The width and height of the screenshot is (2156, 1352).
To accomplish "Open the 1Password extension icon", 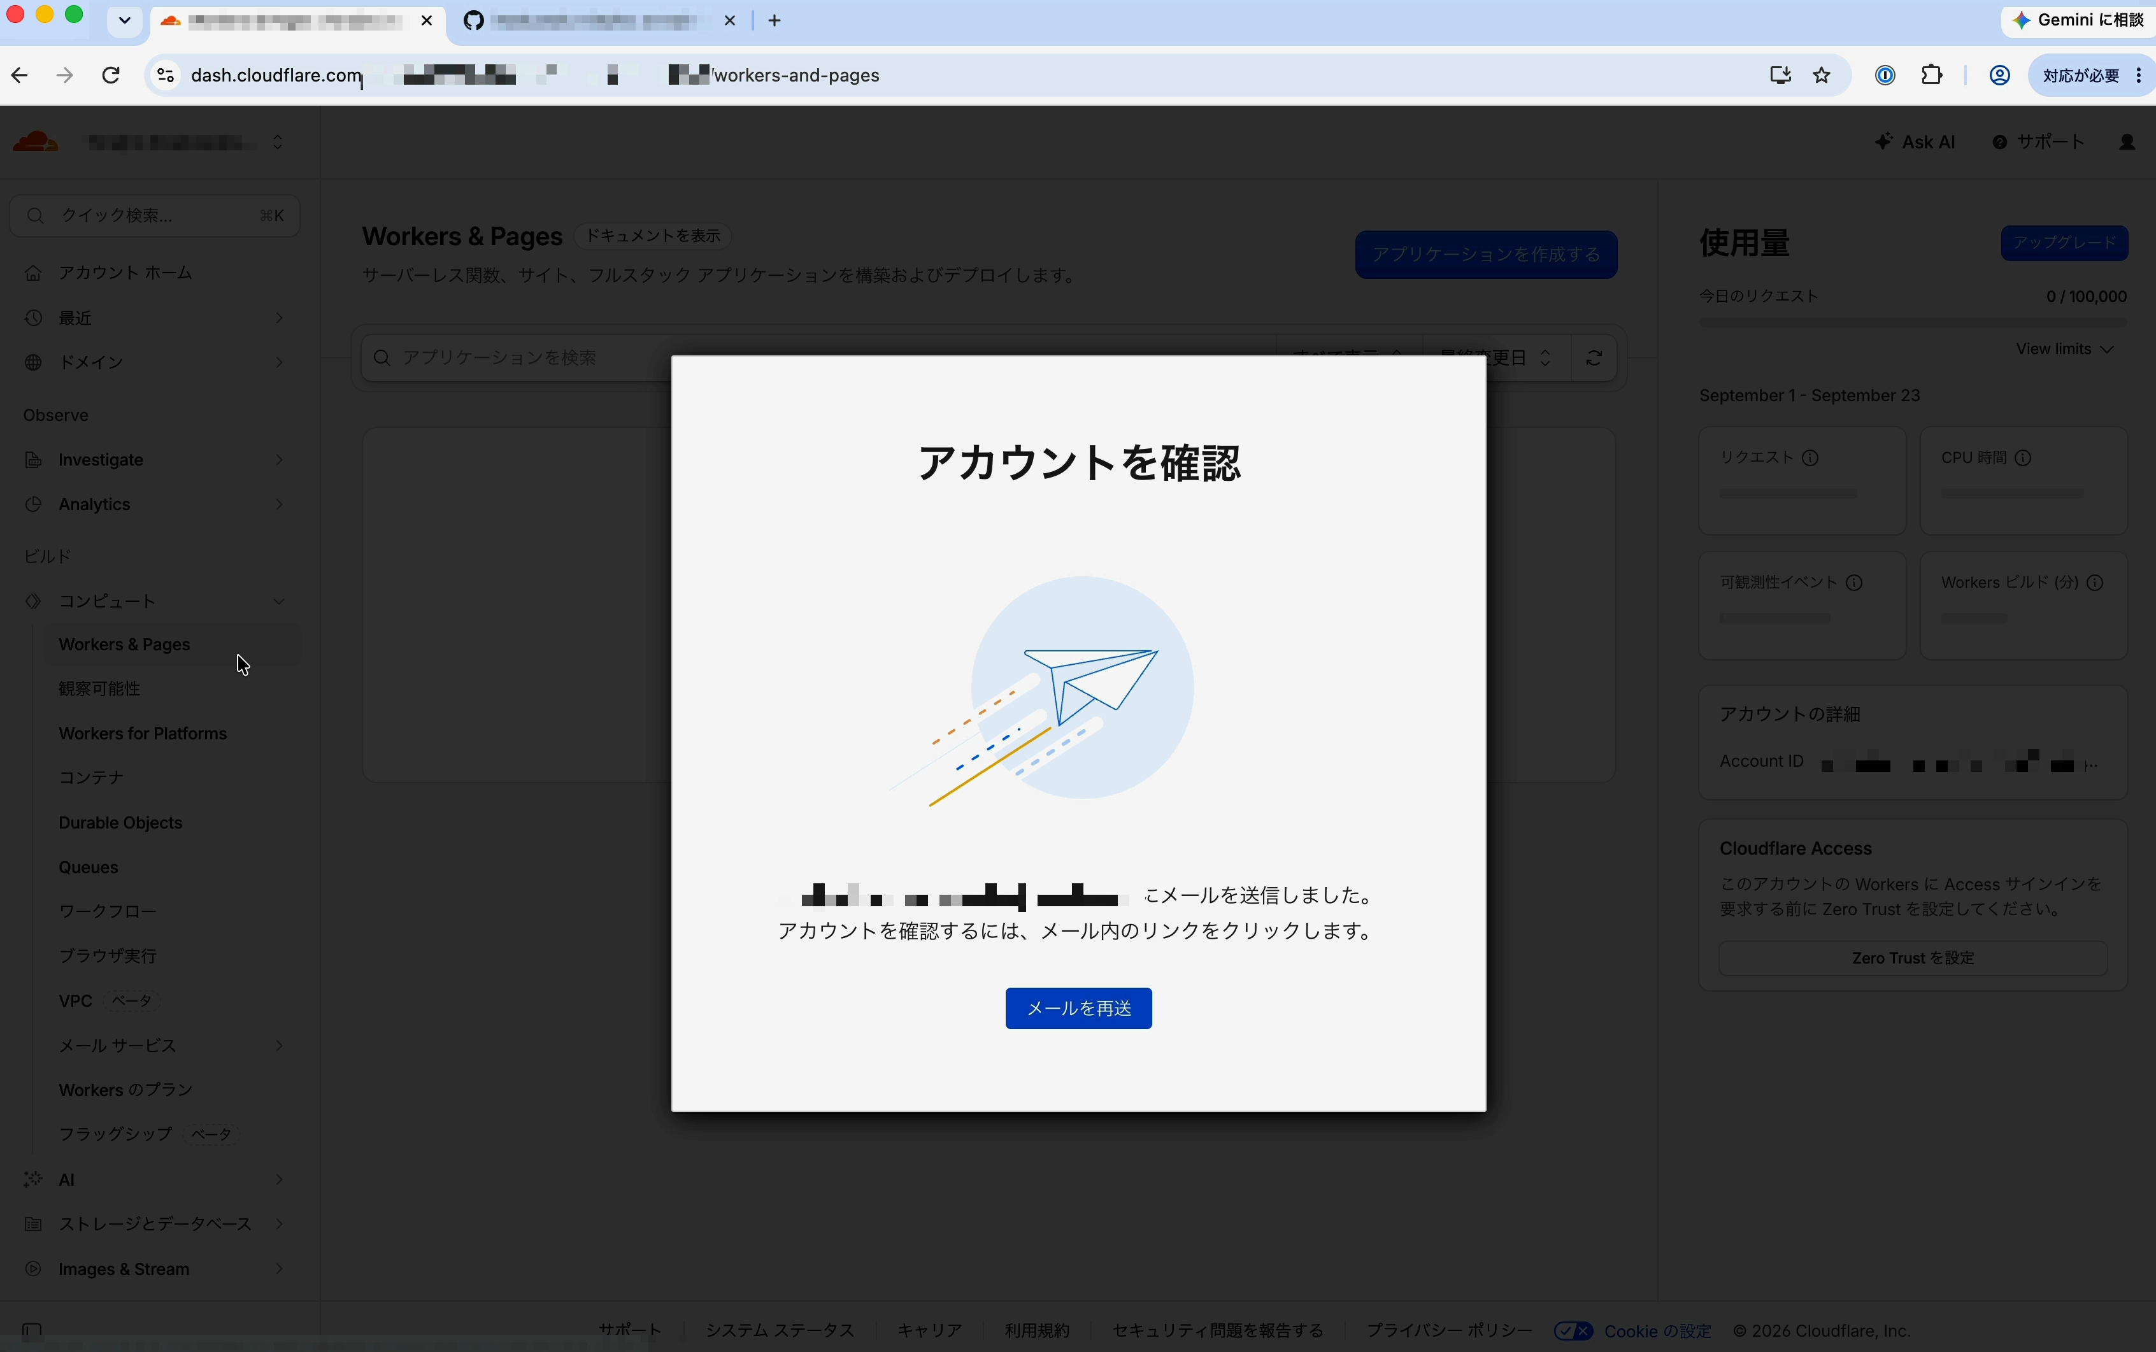I will tap(1885, 75).
